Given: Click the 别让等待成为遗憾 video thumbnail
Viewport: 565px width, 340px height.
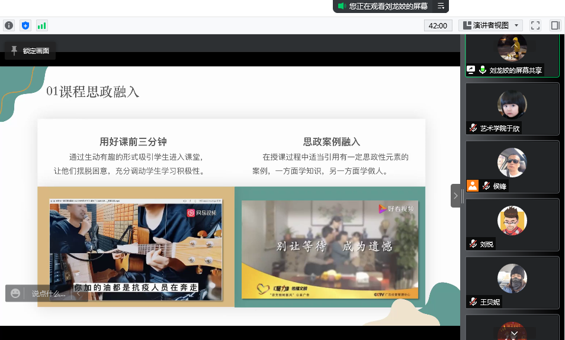Looking at the screenshot, I should 330,250.
